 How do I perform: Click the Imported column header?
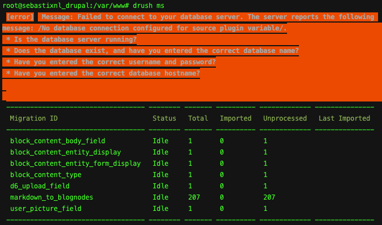tap(235, 118)
